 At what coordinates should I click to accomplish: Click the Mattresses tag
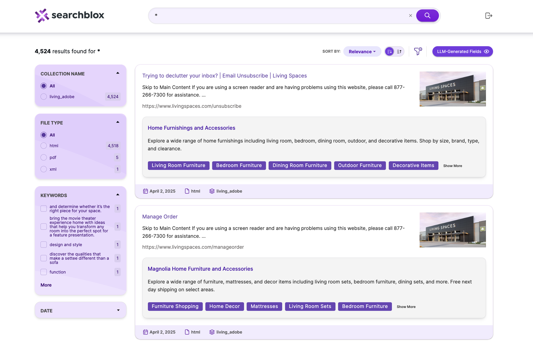(264, 306)
